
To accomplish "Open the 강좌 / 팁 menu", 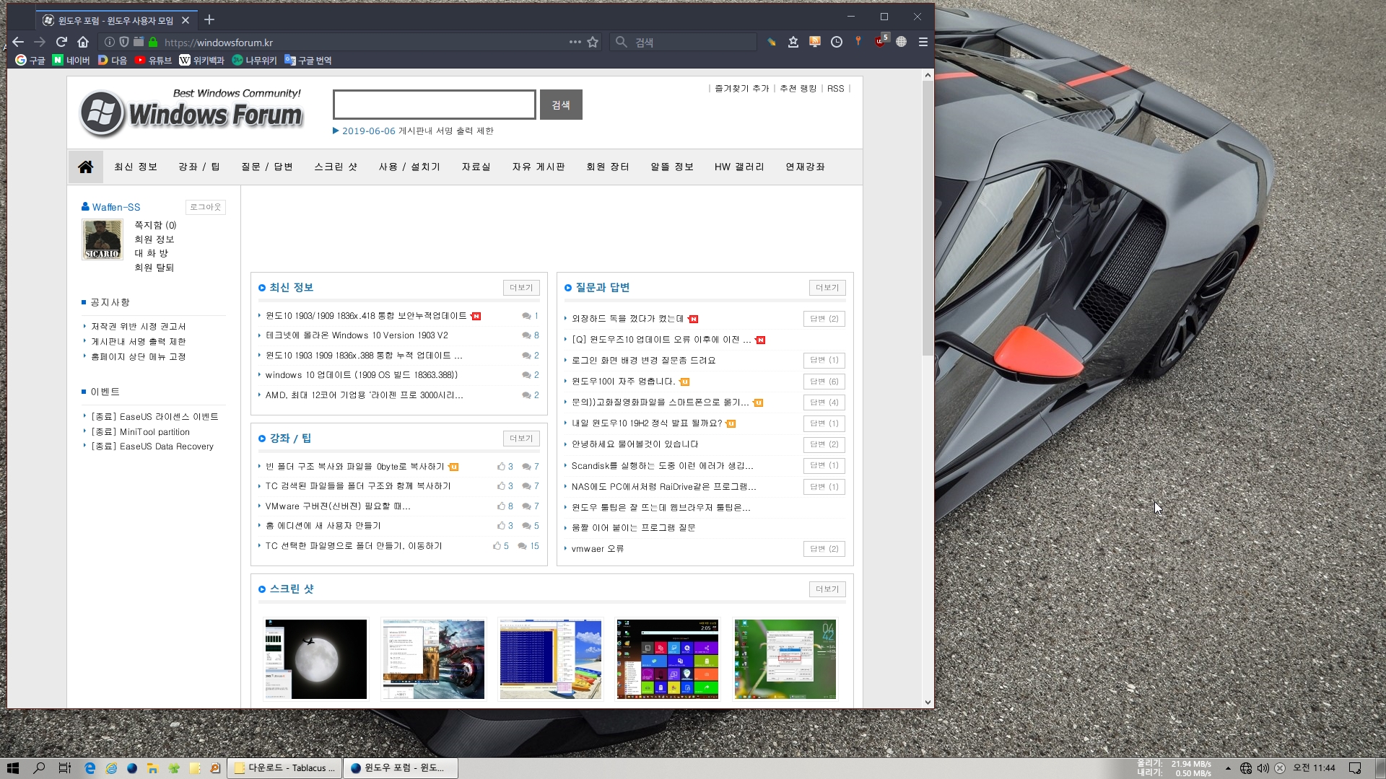I will pyautogui.click(x=199, y=167).
